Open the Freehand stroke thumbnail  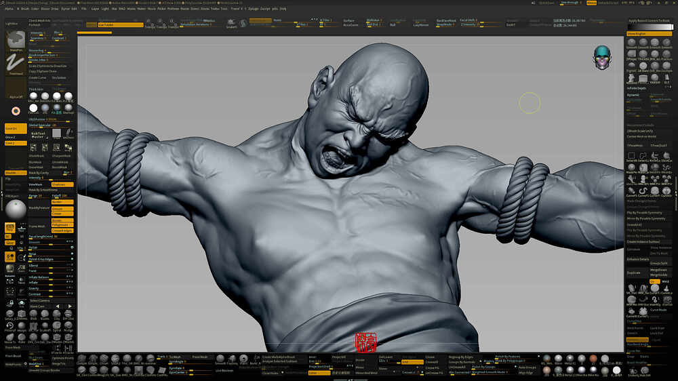click(16, 63)
